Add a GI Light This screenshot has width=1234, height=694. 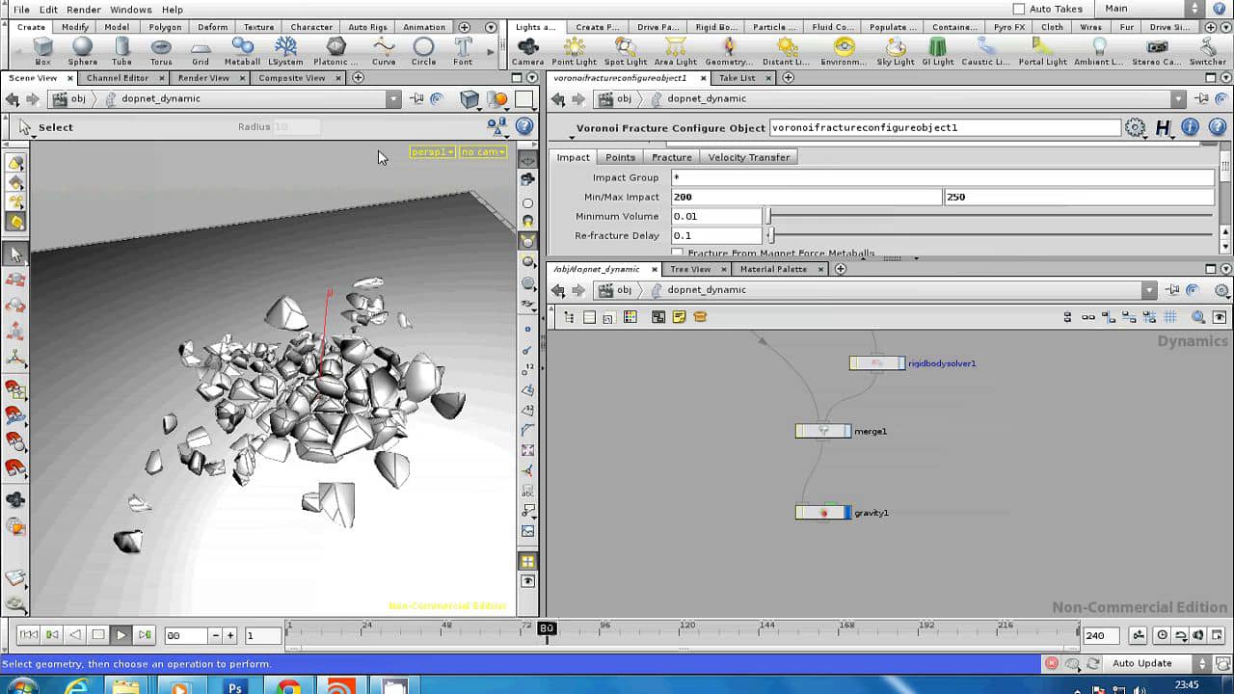click(938, 51)
